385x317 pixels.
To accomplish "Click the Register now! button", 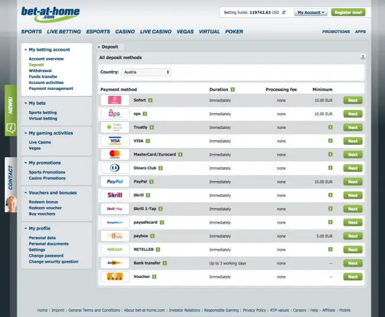I will pos(348,12).
